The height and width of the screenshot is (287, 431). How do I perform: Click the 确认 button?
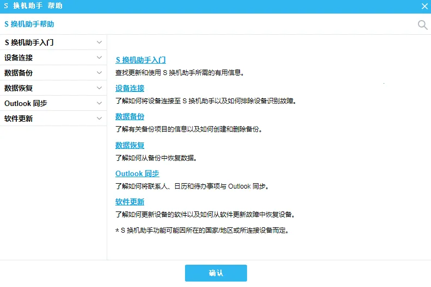[216, 273]
